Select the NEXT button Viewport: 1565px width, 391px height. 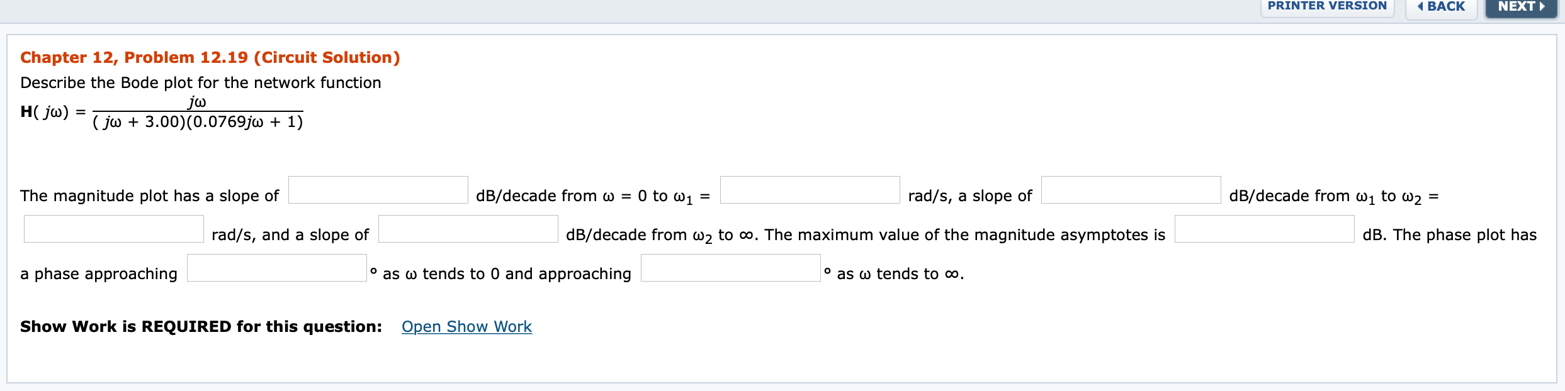point(1521,6)
